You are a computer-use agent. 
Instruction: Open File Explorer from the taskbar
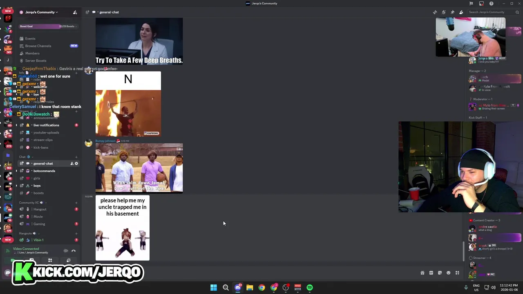pyautogui.click(x=250, y=287)
